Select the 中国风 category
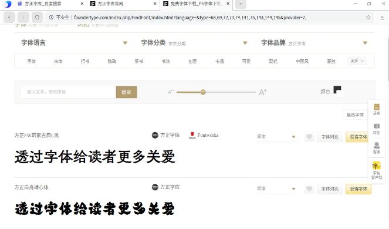The image size is (389, 229). coord(302,61)
